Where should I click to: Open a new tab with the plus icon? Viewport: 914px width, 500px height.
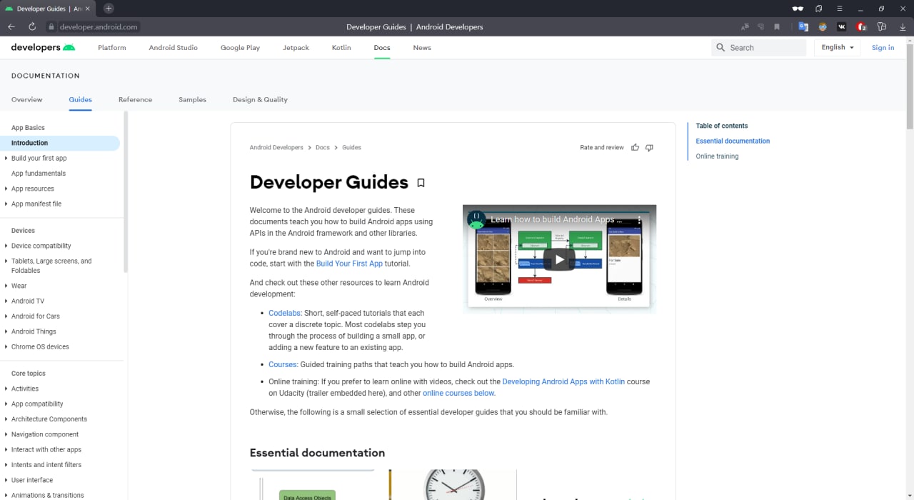109,9
